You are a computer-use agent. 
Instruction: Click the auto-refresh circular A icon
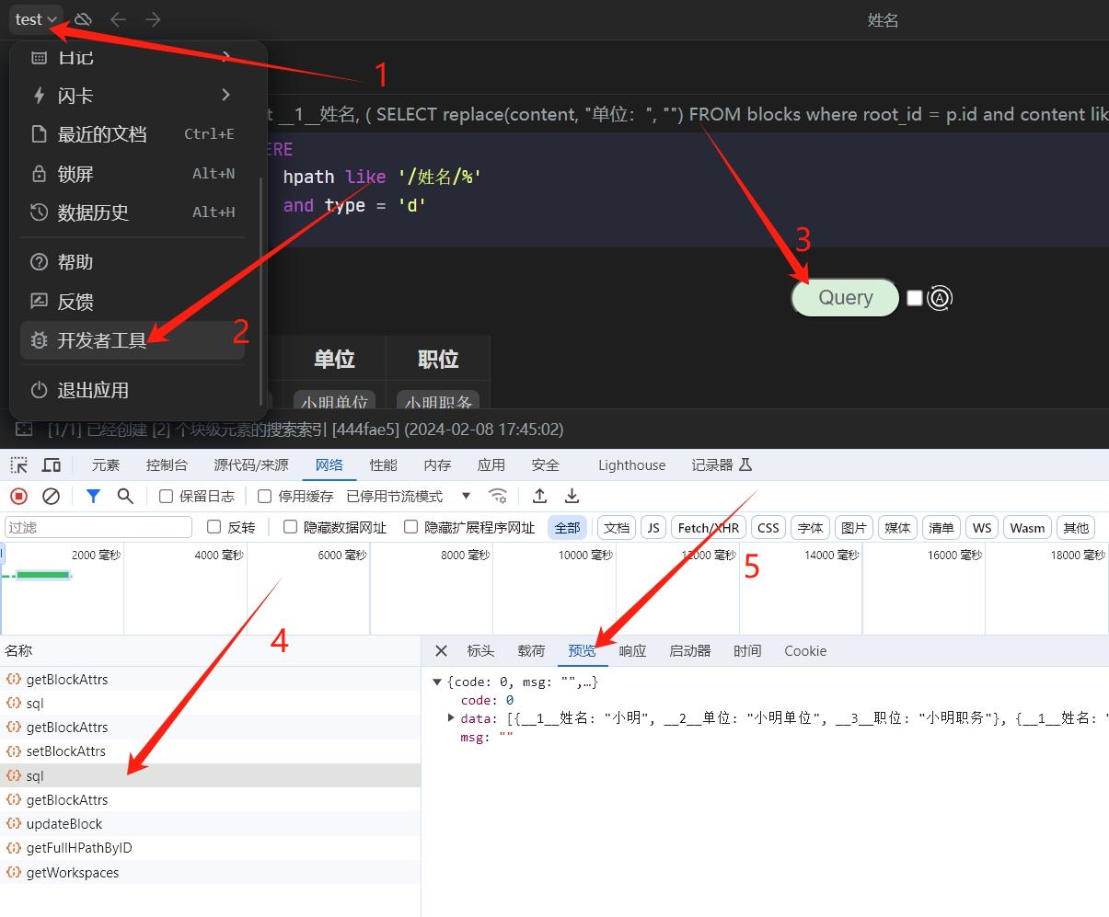[x=940, y=298]
